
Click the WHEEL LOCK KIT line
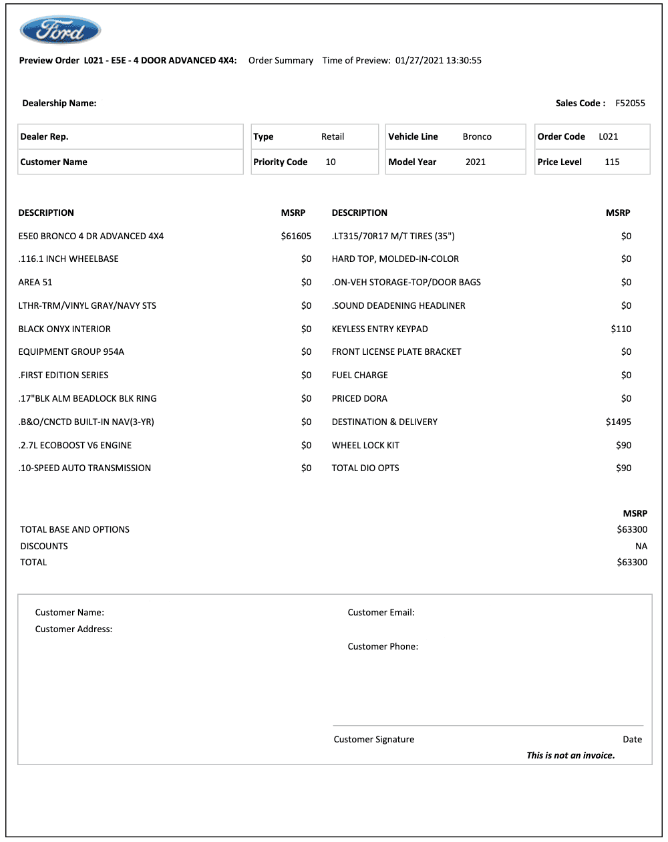(365, 445)
